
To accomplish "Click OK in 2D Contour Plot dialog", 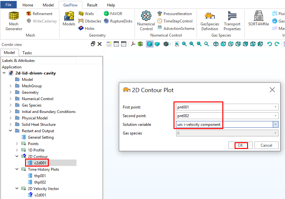I will (x=240, y=145).
